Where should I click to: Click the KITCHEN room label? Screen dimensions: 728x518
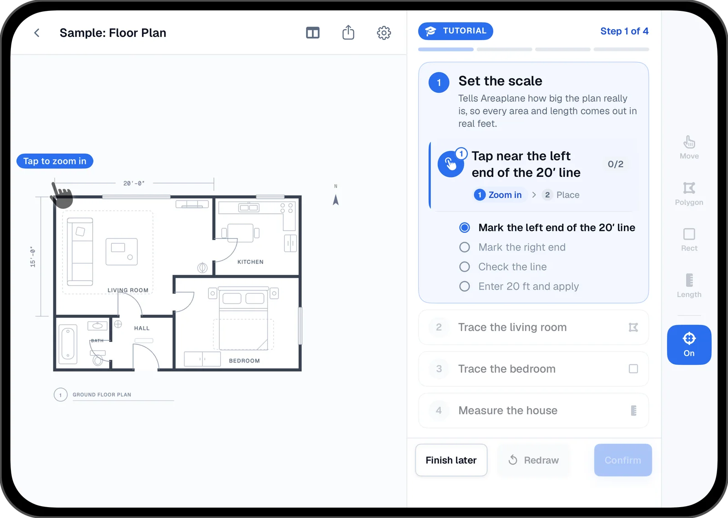pos(250,262)
